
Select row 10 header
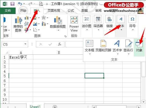(4, 99)
